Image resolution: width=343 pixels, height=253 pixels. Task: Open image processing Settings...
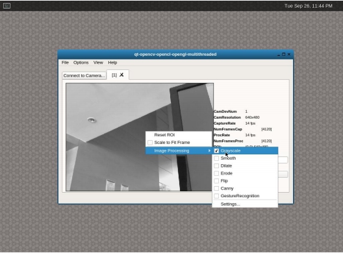[245, 204]
